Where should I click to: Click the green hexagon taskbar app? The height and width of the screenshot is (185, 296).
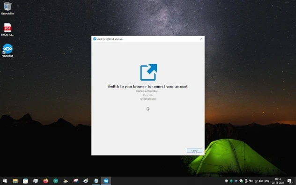[55, 181]
